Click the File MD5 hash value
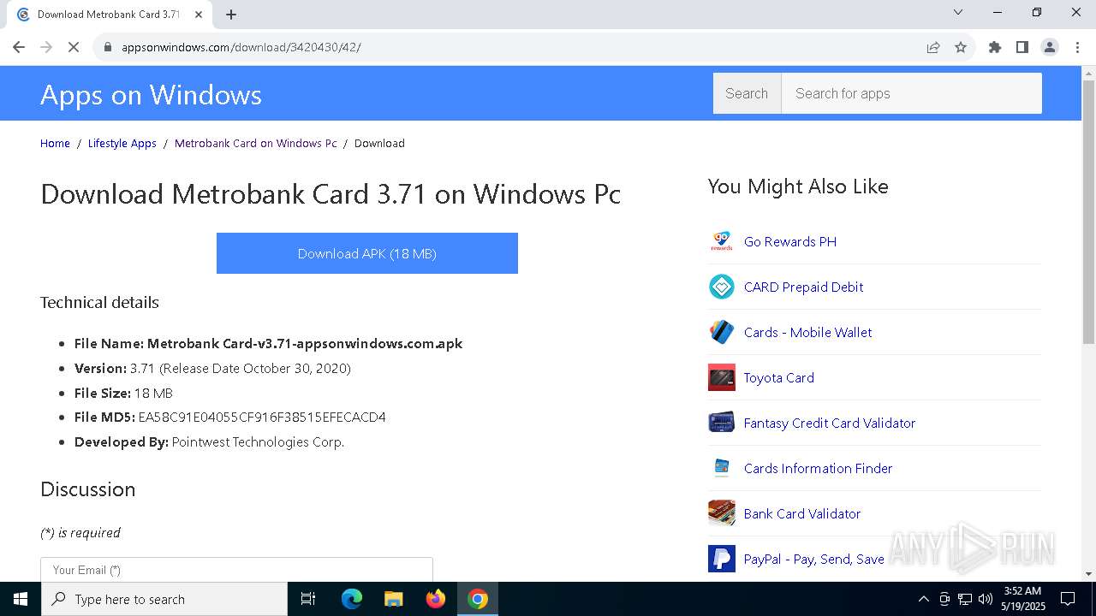 point(262,418)
